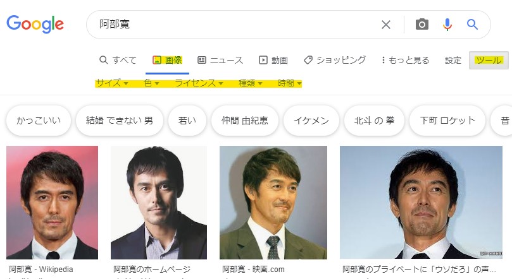Expand the サイズ size filter dropdown

[112, 83]
